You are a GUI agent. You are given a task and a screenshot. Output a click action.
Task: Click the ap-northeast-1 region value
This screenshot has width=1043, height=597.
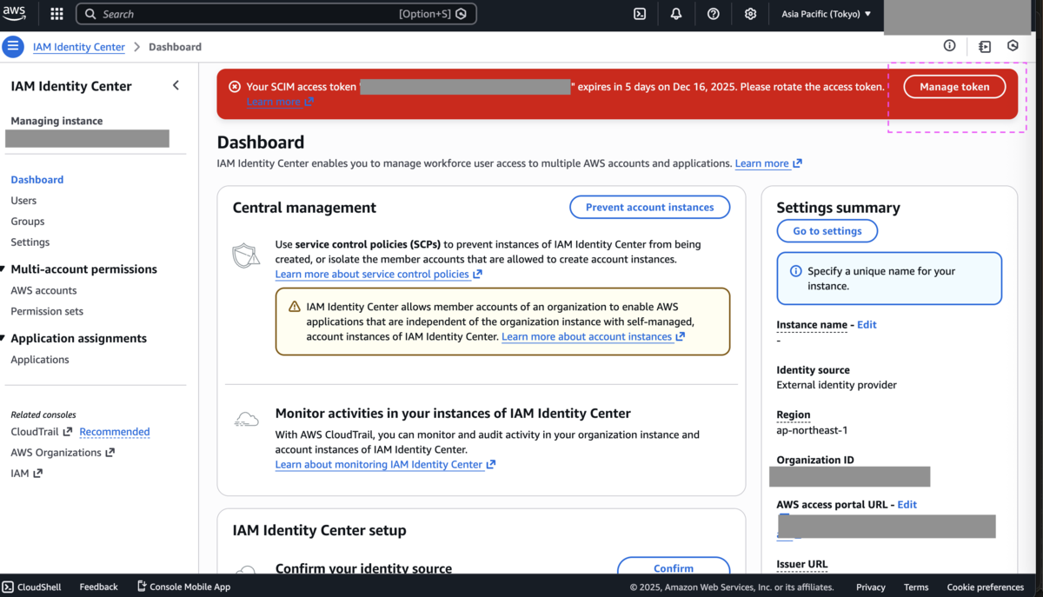pos(812,430)
